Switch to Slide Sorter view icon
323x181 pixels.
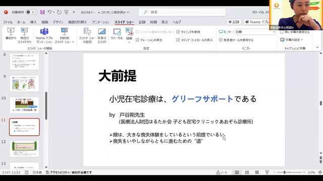click(247, 172)
